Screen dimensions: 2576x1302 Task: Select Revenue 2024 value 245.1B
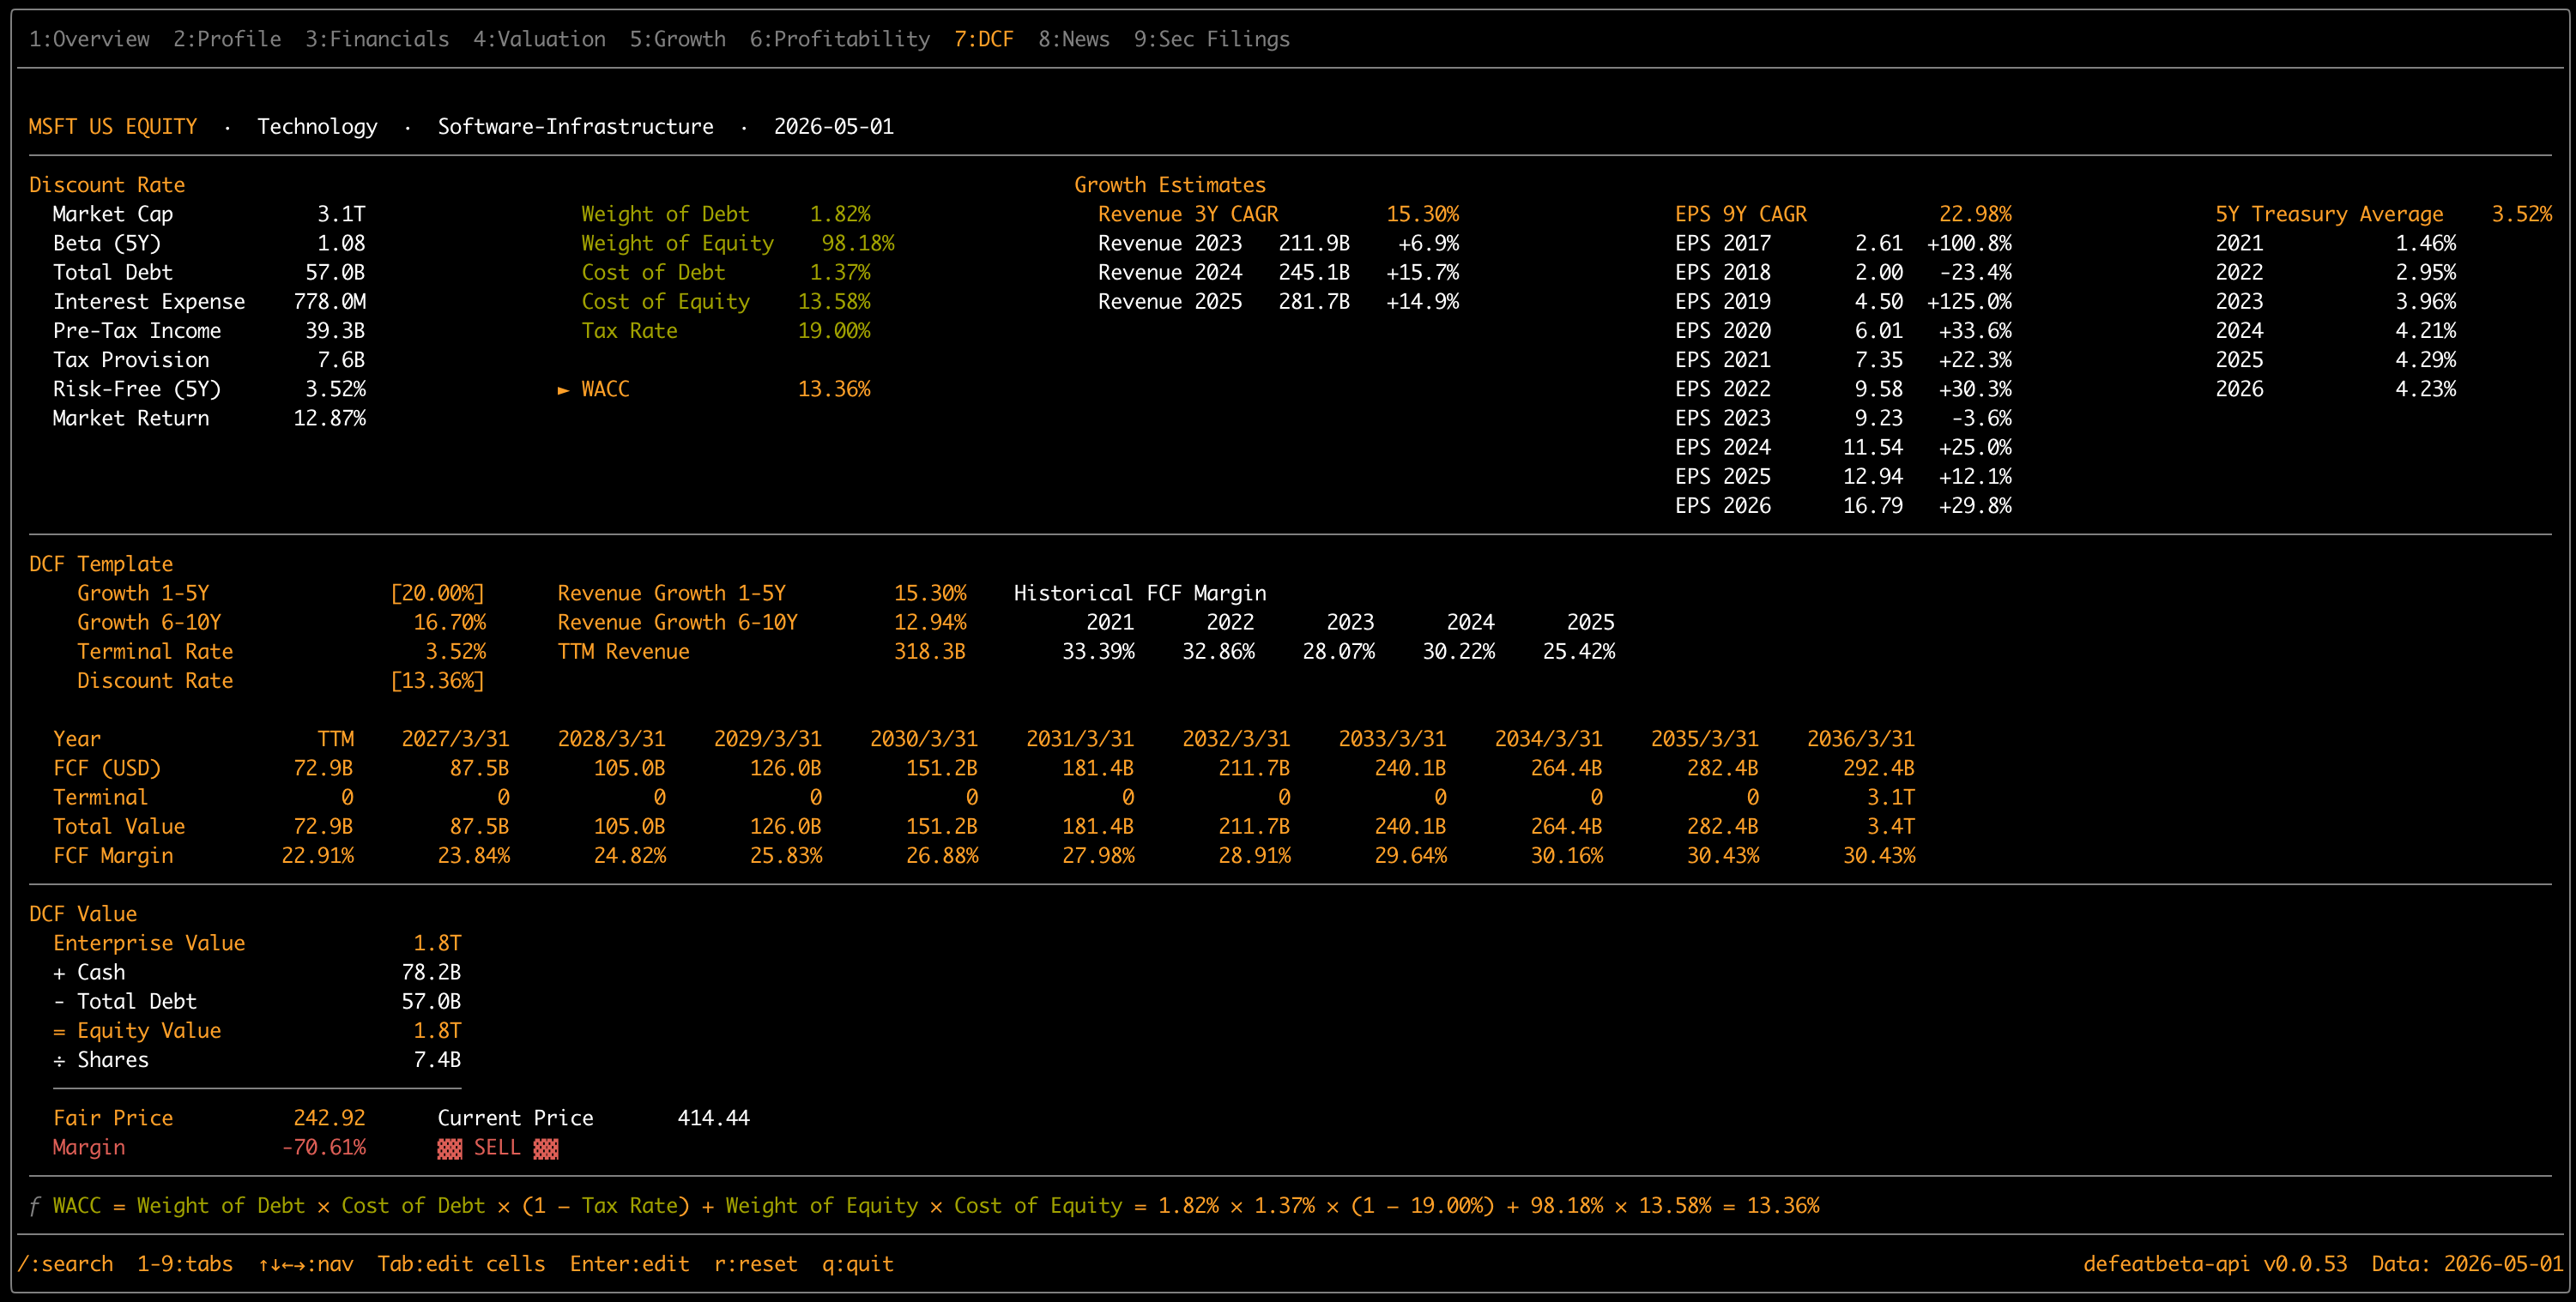(x=1314, y=273)
